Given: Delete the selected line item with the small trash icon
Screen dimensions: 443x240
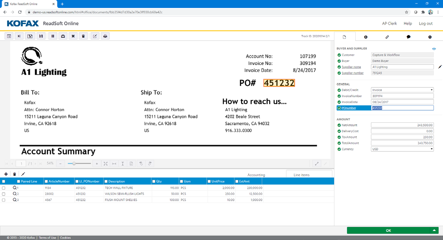Looking at the screenshot, I should tap(15, 174).
